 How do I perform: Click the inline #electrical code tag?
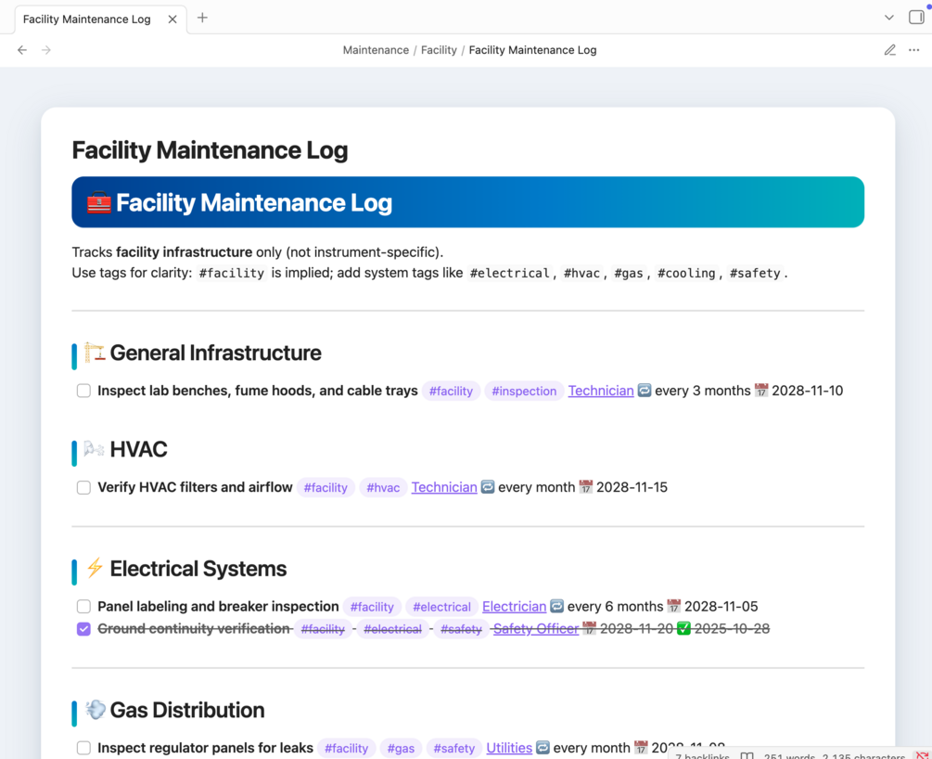[x=510, y=273]
